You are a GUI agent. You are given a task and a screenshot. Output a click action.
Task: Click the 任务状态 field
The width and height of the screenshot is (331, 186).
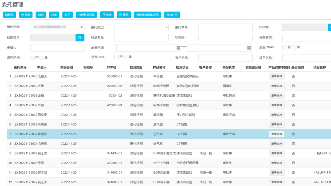tap(307, 37)
